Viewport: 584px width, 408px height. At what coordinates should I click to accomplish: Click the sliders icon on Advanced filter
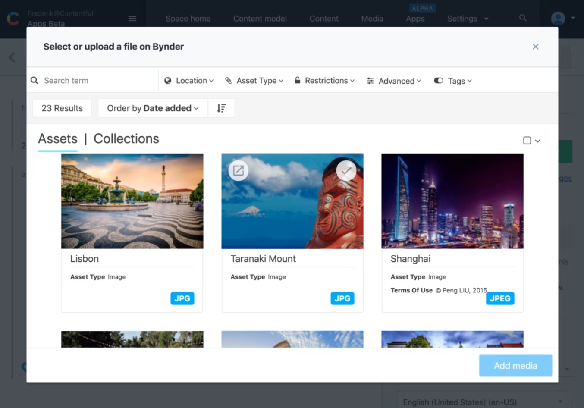click(370, 81)
